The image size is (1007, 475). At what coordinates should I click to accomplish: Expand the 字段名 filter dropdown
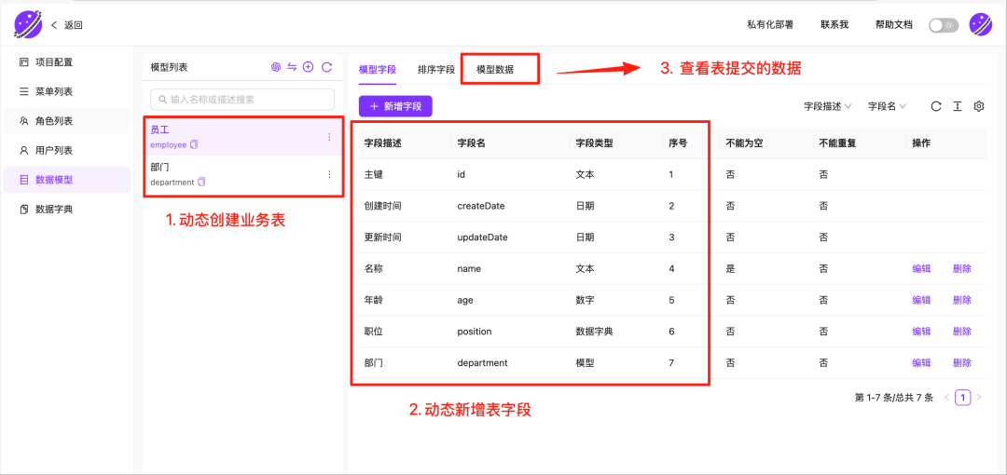coord(887,106)
